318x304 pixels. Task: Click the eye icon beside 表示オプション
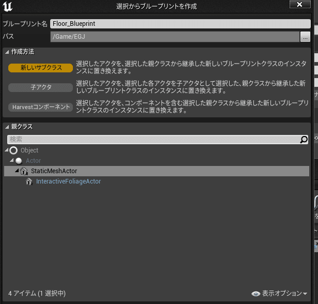[x=256, y=294]
